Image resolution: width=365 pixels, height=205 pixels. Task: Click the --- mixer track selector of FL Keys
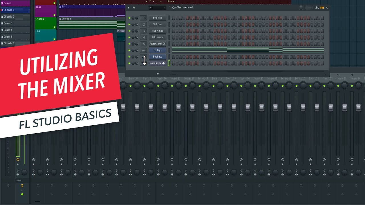click(x=144, y=50)
